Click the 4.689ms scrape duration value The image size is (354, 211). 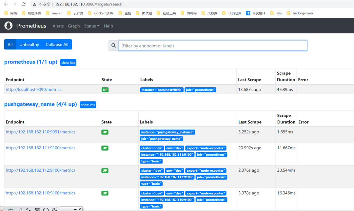tap(285, 90)
